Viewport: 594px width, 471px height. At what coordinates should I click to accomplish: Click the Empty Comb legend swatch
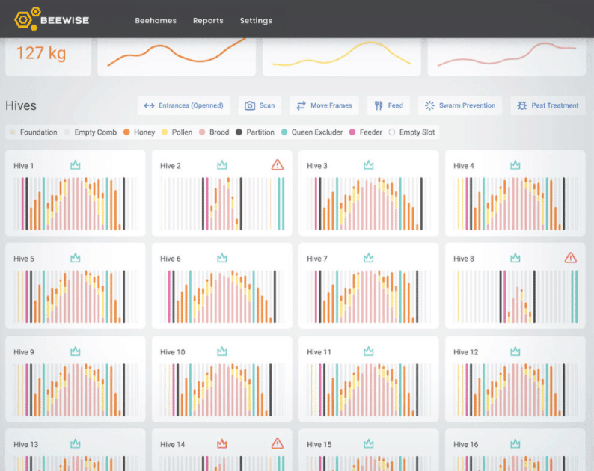pyautogui.click(x=67, y=132)
